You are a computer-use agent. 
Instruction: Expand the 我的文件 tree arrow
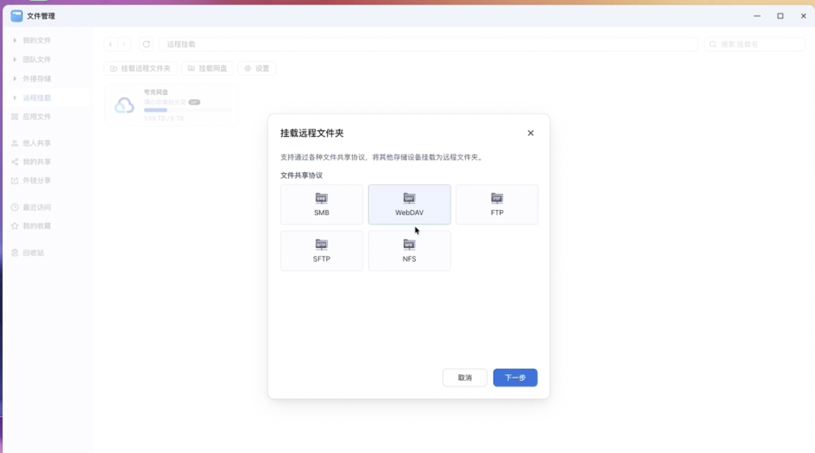pos(15,41)
